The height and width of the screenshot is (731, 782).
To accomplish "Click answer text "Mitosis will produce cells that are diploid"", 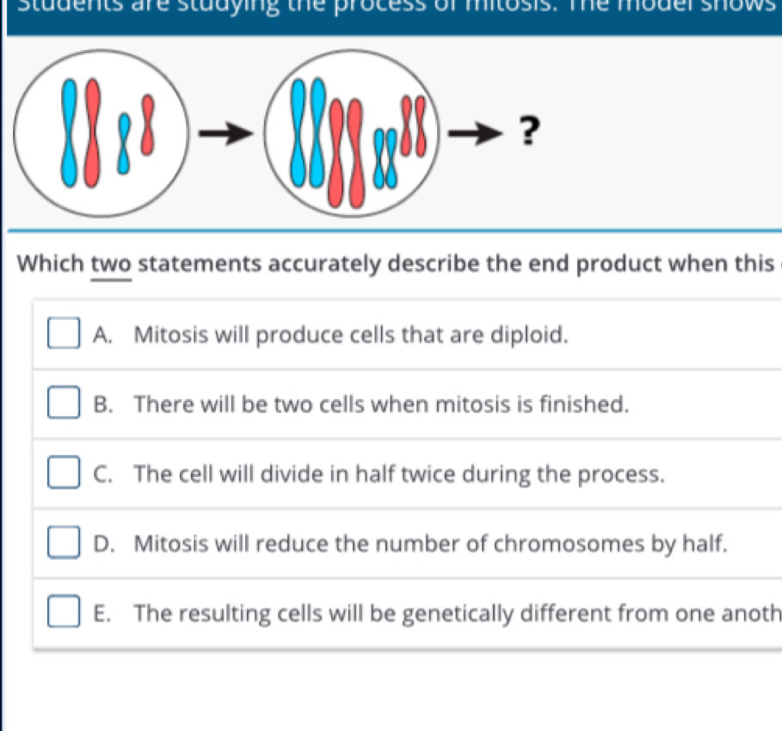I will coord(352,335).
